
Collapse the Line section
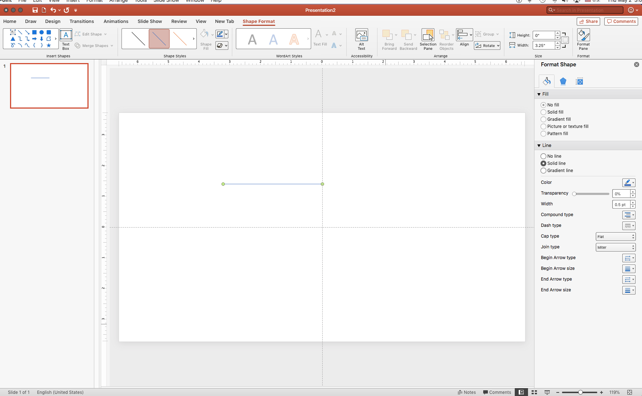pos(539,145)
